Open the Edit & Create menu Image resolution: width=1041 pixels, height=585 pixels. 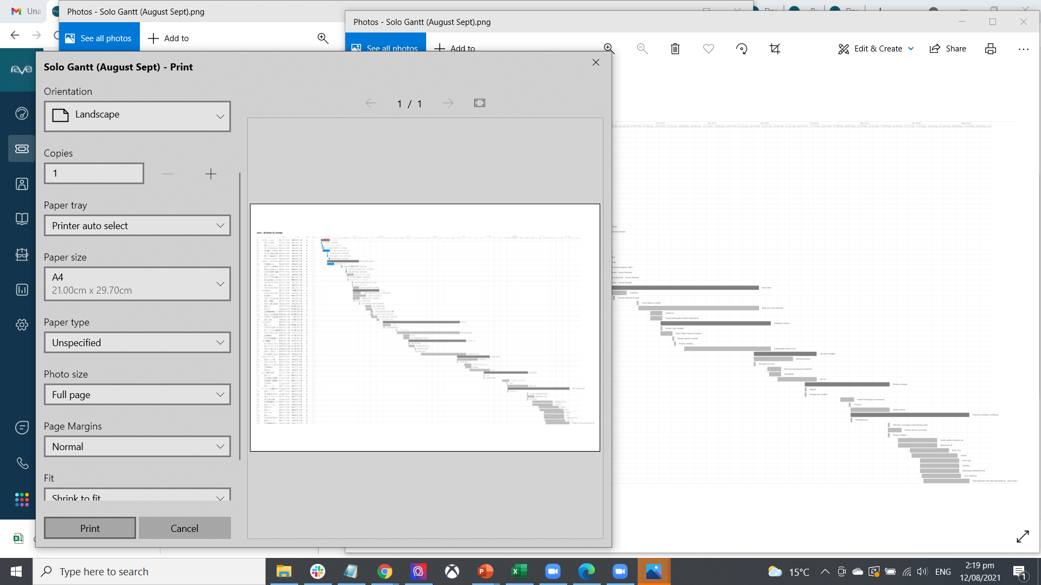coord(875,49)
